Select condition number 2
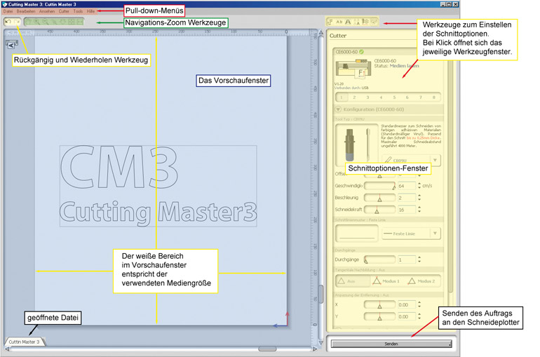 coord(354,97)
